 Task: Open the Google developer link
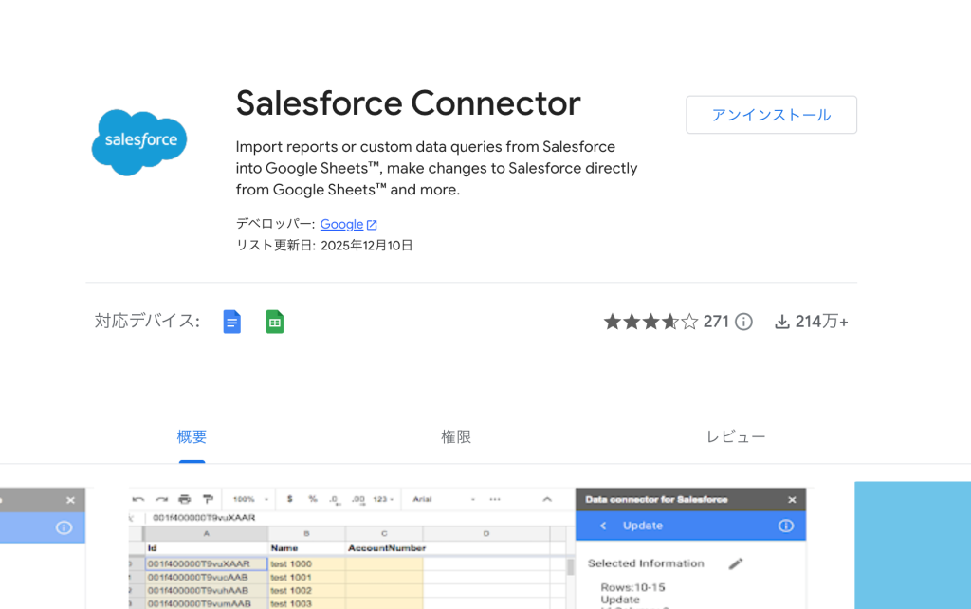tap(341, 224)
